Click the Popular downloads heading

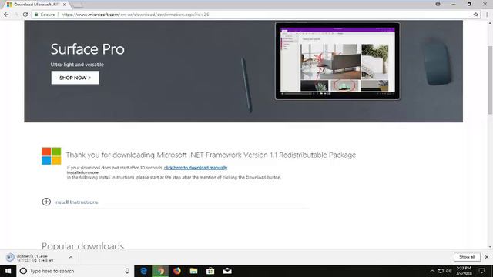82,246
